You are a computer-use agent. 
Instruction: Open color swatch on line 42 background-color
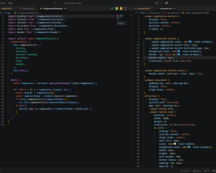[x=189, y=147]
